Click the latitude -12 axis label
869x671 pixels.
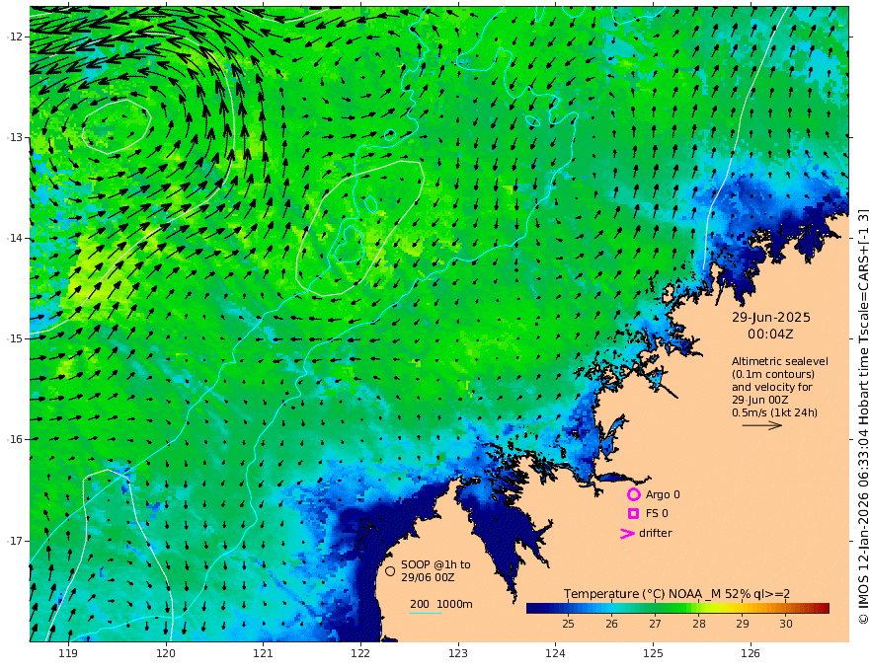[14, 37]
